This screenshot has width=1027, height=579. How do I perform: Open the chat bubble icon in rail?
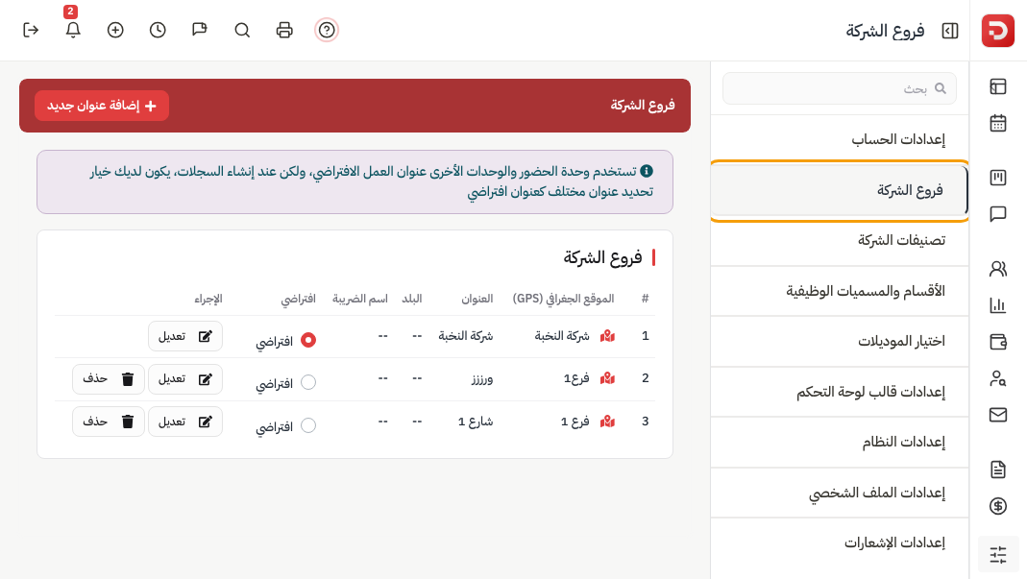(997, 214)
